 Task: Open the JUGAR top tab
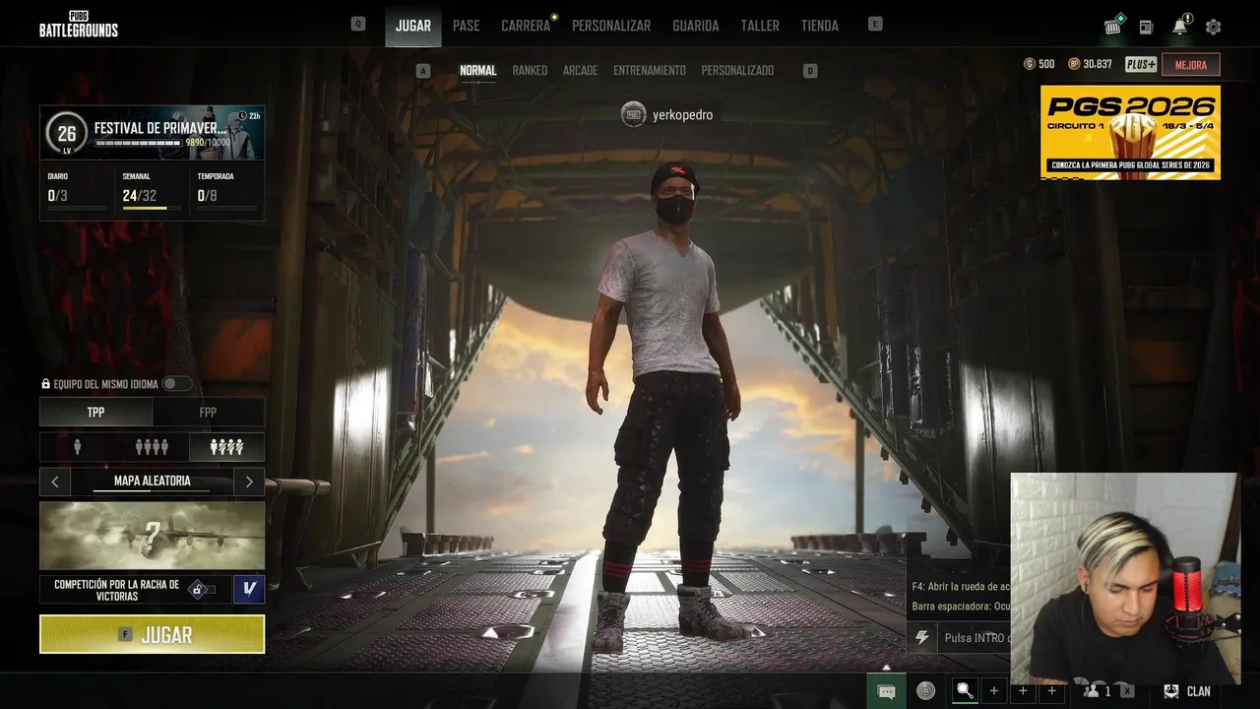pyautogui.click(x=413, y=26)
